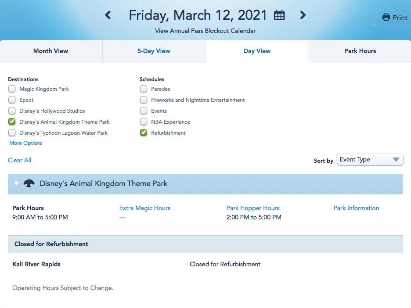Open the Park Hours tab

[x=360, y=51]
